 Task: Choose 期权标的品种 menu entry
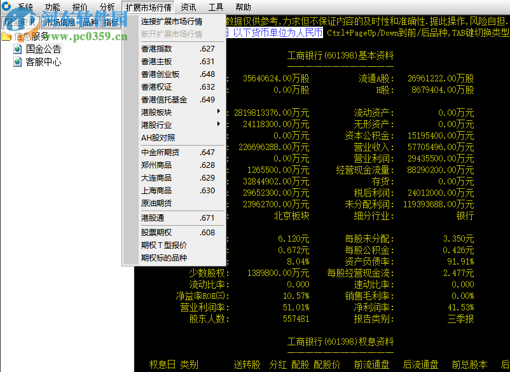[x=174, y=258]
